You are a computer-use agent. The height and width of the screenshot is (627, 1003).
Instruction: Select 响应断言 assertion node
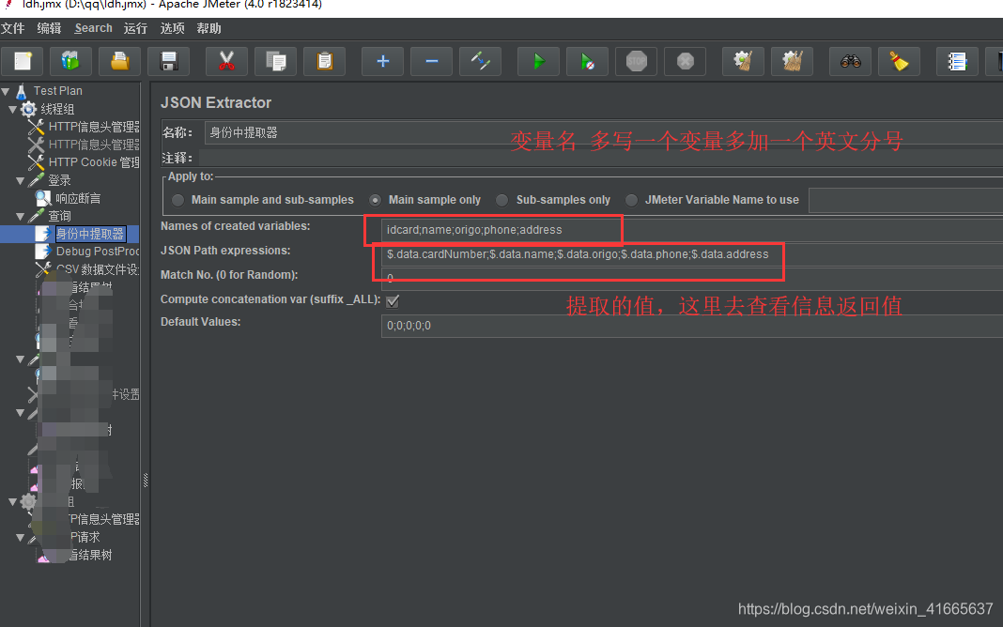[x=77, y=198]
